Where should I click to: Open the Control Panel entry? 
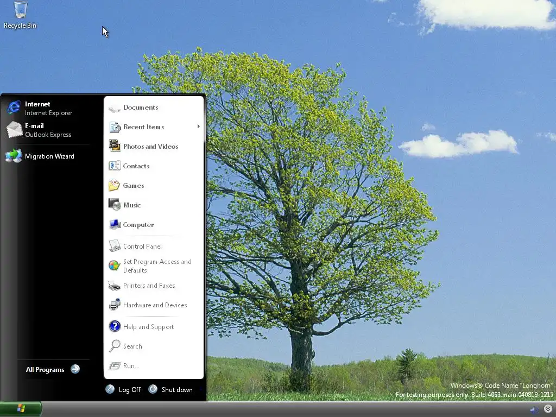[x=154, y=246]
